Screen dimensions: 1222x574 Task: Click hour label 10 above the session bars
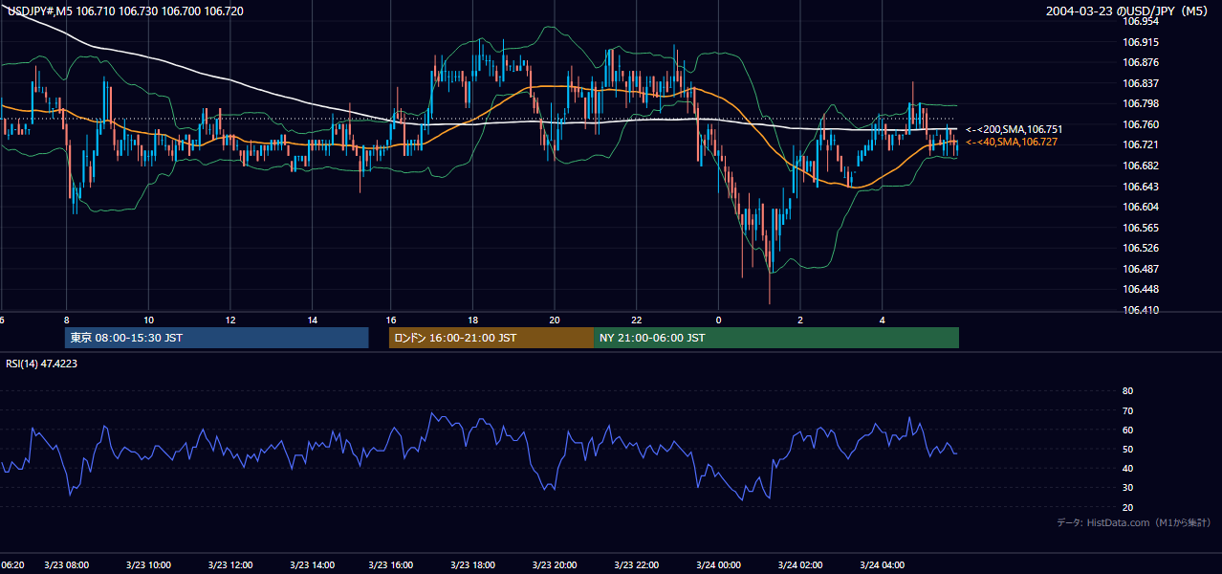pos(148,320)
